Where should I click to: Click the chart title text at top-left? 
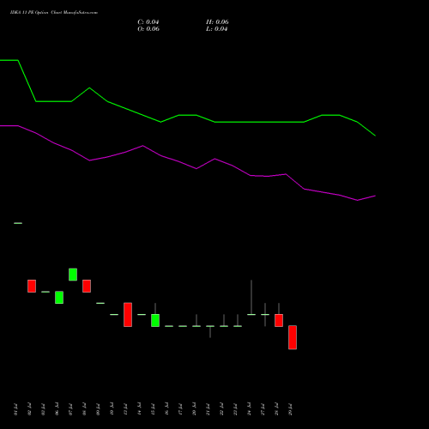[54, 13]
